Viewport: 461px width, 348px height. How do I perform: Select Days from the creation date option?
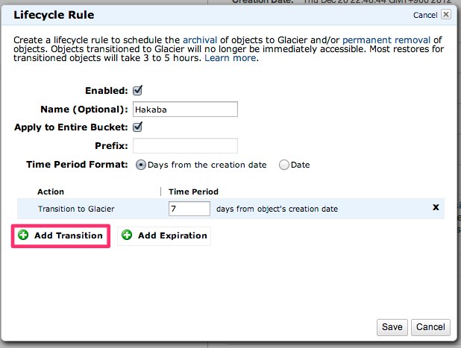coord(142,165)
